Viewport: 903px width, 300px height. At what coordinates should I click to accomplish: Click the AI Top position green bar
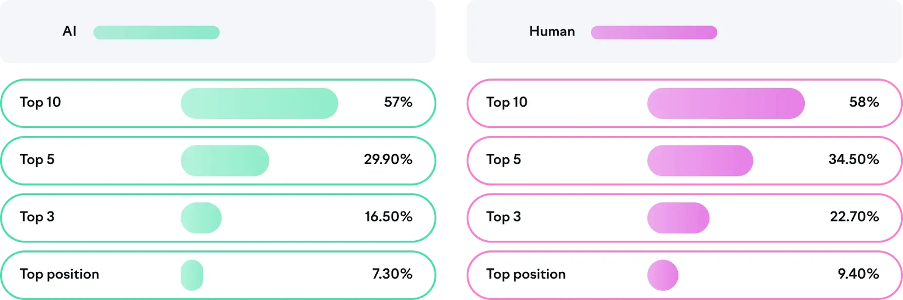[192, 275]
